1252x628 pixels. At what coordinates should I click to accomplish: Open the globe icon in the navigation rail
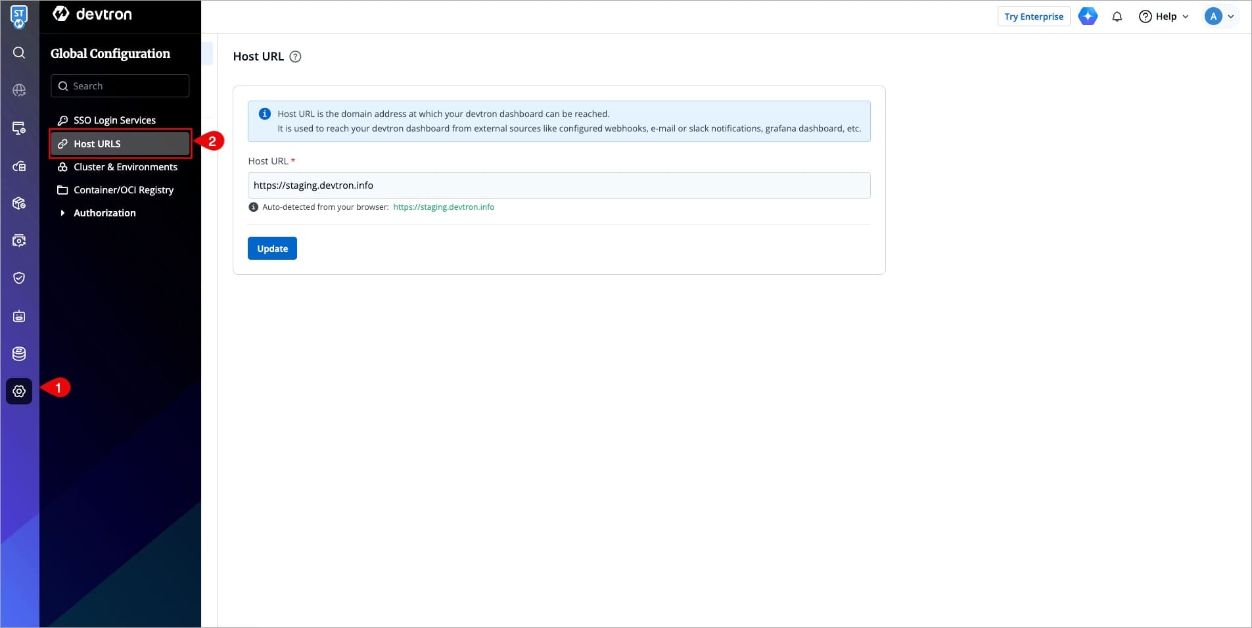tap(19, 90)
